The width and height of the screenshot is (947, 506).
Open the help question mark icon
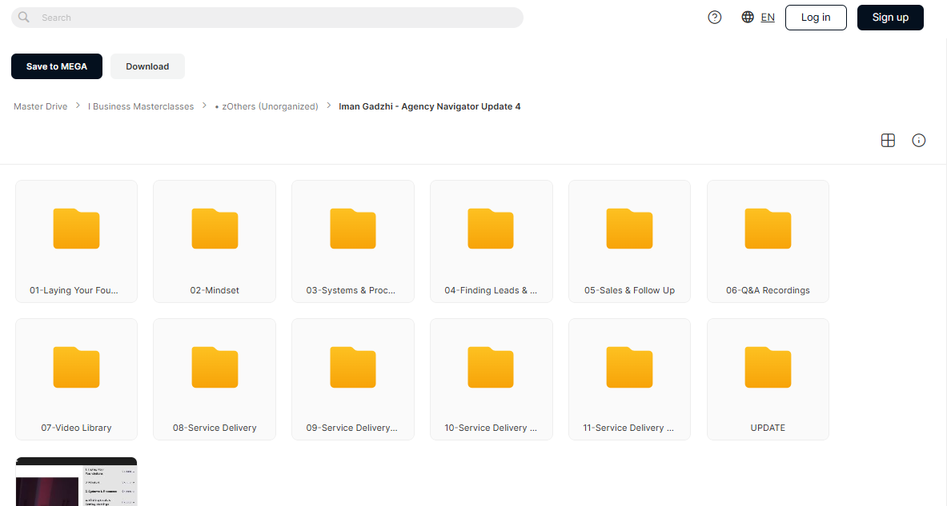[x=715, y=18]
